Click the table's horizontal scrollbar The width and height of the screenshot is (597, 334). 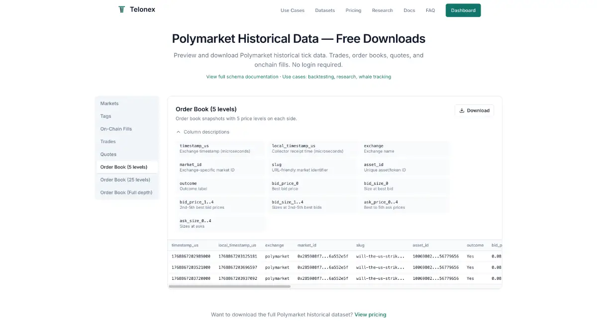tap(229, 286)
